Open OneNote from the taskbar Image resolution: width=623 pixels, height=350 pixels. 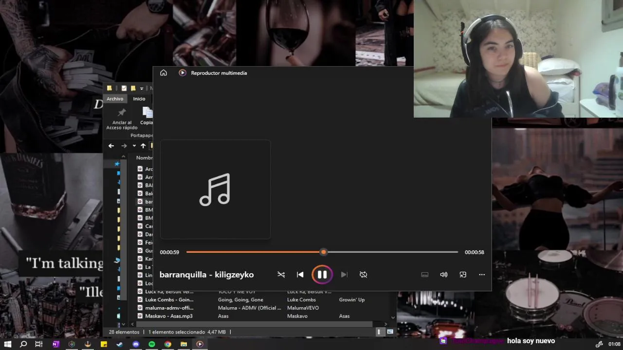pyautogui.click(x=55, y=344)
